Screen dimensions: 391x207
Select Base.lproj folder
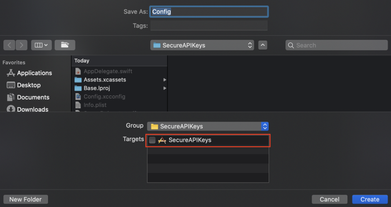coord(120,88)
